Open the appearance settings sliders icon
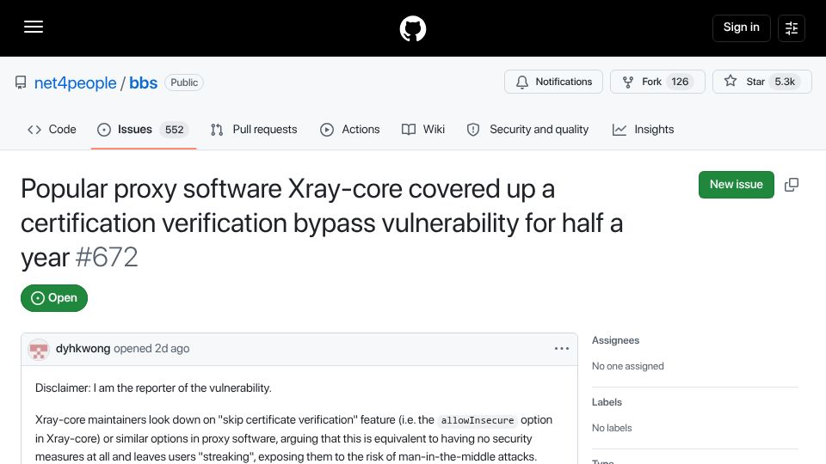This screenshot has height=464, width=826. [x=792, y=27]
